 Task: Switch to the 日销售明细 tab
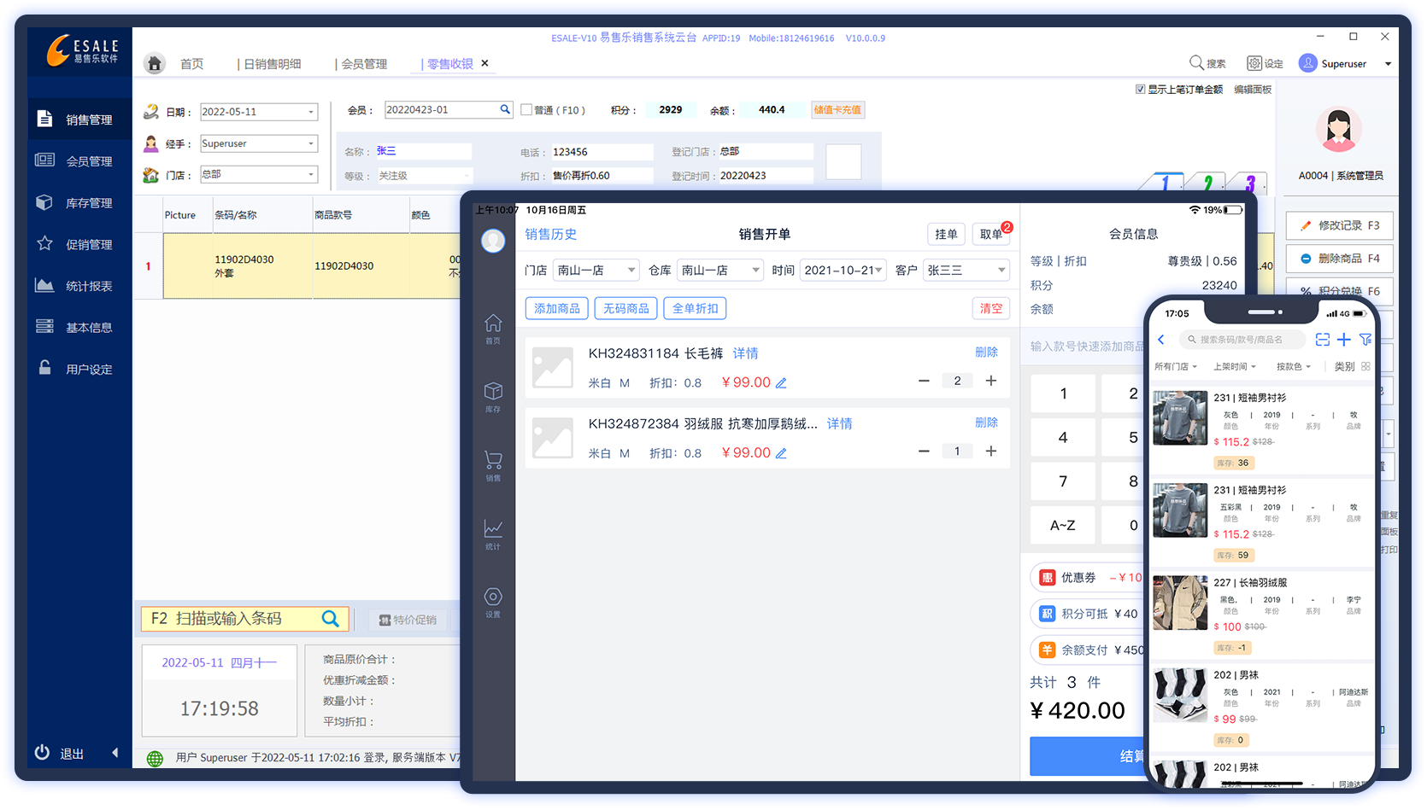[x=272, y=64]
